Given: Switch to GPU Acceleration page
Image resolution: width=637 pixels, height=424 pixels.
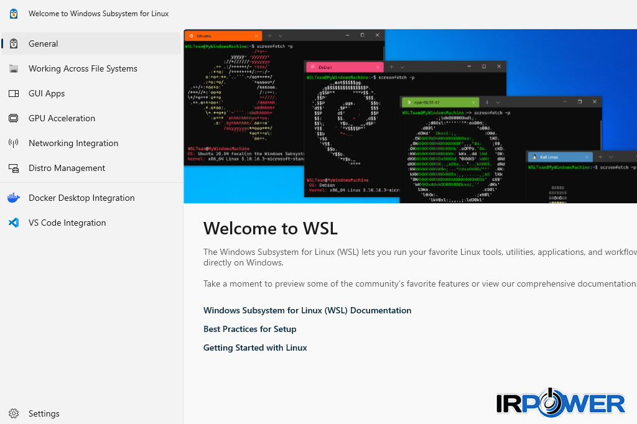Looking at the screenshot, I should point(91,118).
